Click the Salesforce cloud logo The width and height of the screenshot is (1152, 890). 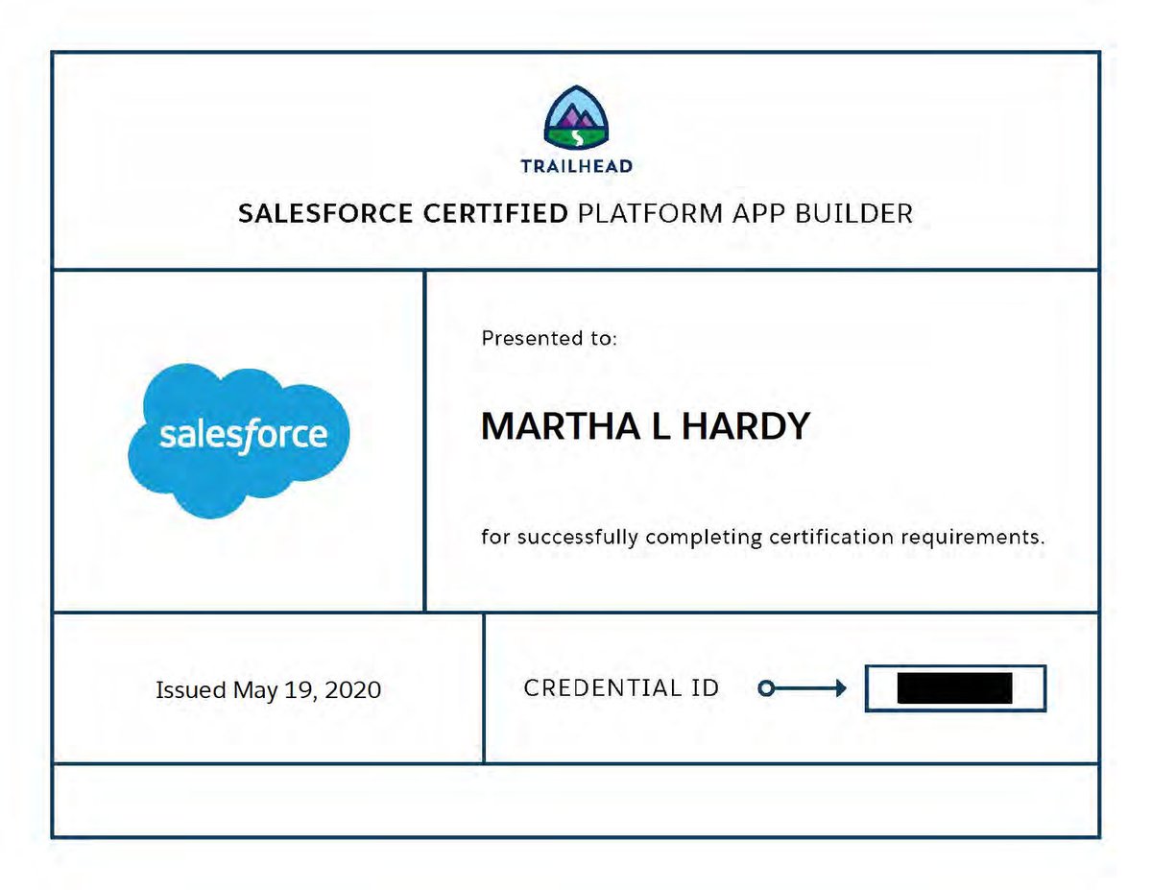click(239, 440)
